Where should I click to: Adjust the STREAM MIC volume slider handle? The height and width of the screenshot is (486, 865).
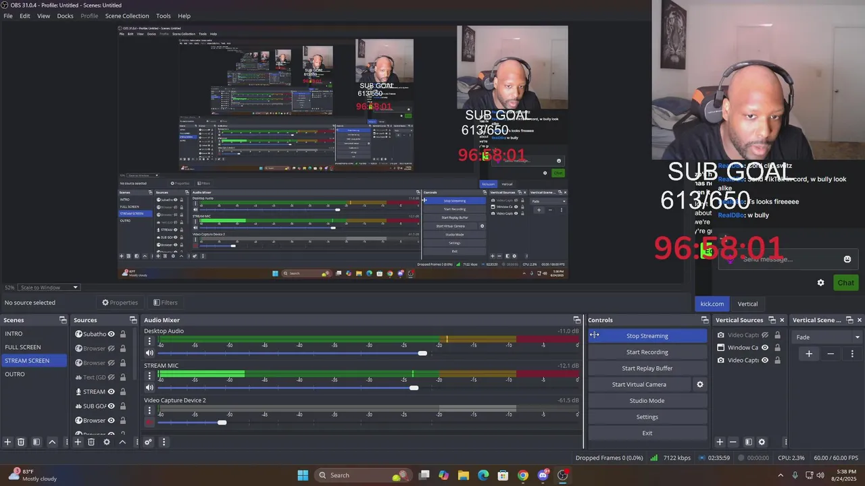(414, 387)
